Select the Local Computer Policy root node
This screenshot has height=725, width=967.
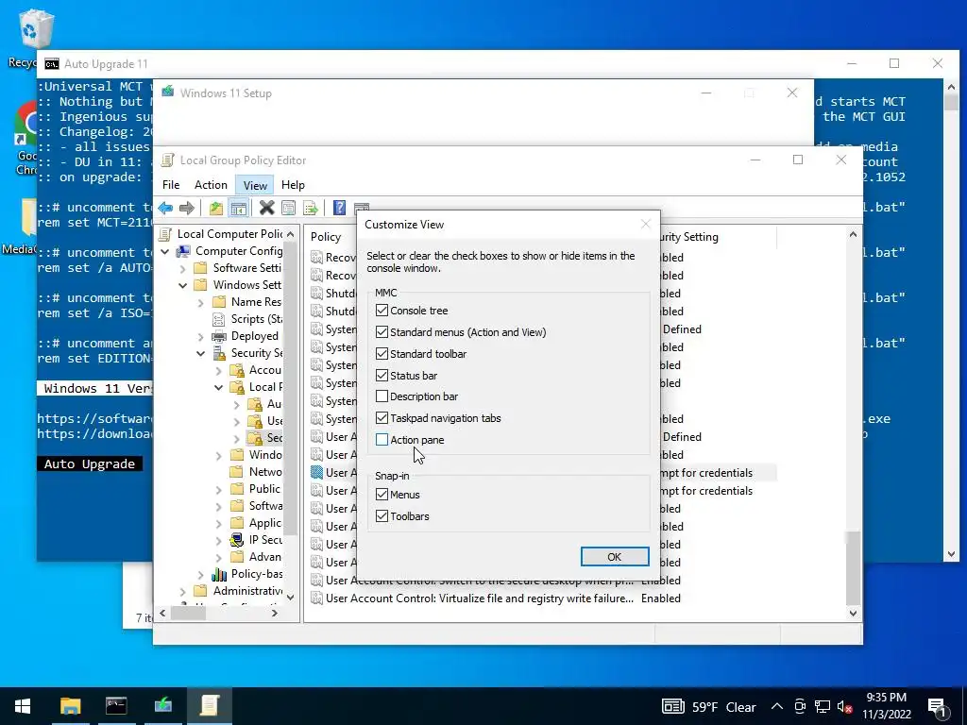point(221,234)
